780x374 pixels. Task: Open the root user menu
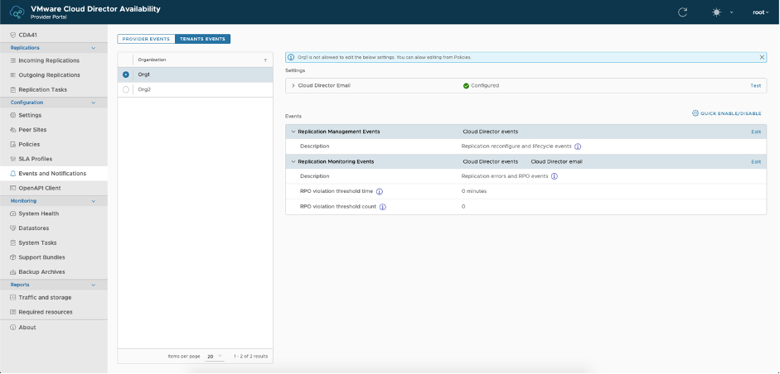[x=760, y=12]
